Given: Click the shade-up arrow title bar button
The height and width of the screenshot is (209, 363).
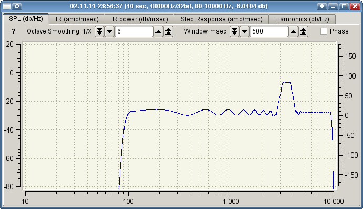Looking at the screenshot, I should coord(322,6).
